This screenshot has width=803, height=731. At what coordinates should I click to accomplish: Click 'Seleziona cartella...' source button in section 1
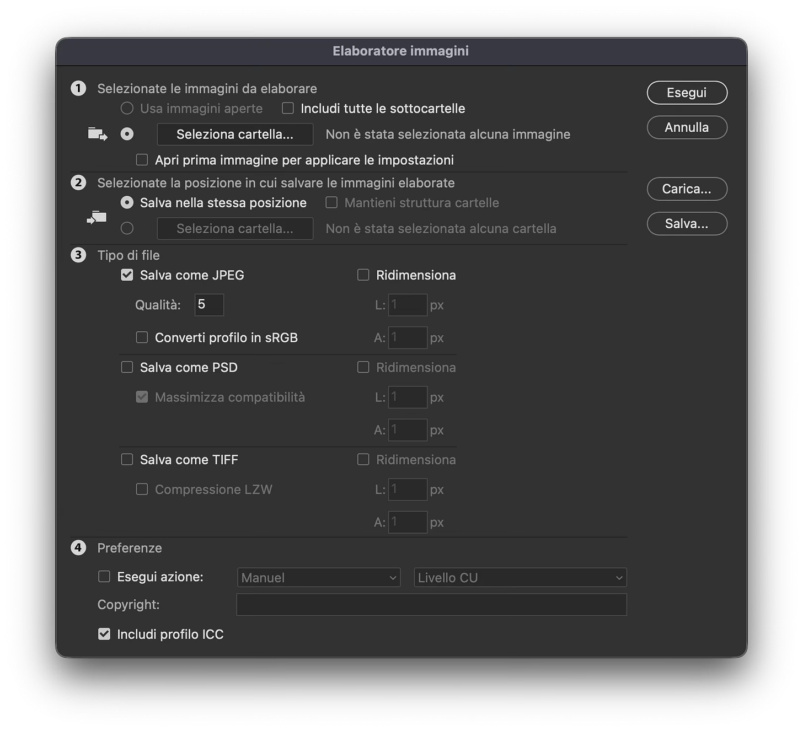coord(235,135)
